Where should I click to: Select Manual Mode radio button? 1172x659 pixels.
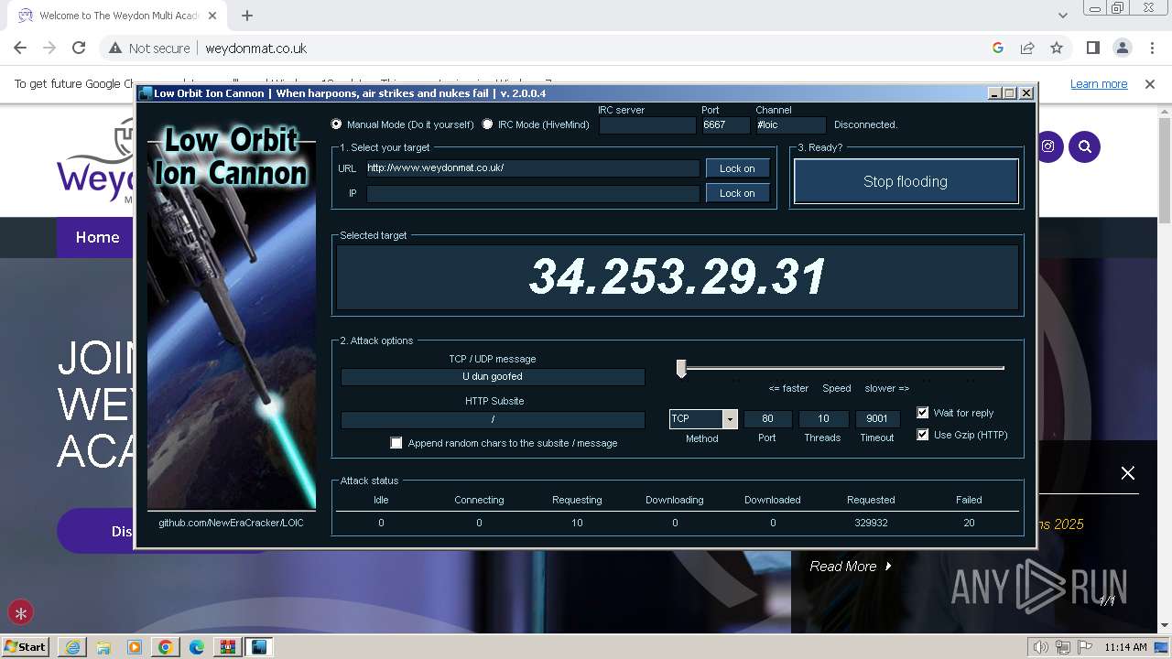(337, 124)
